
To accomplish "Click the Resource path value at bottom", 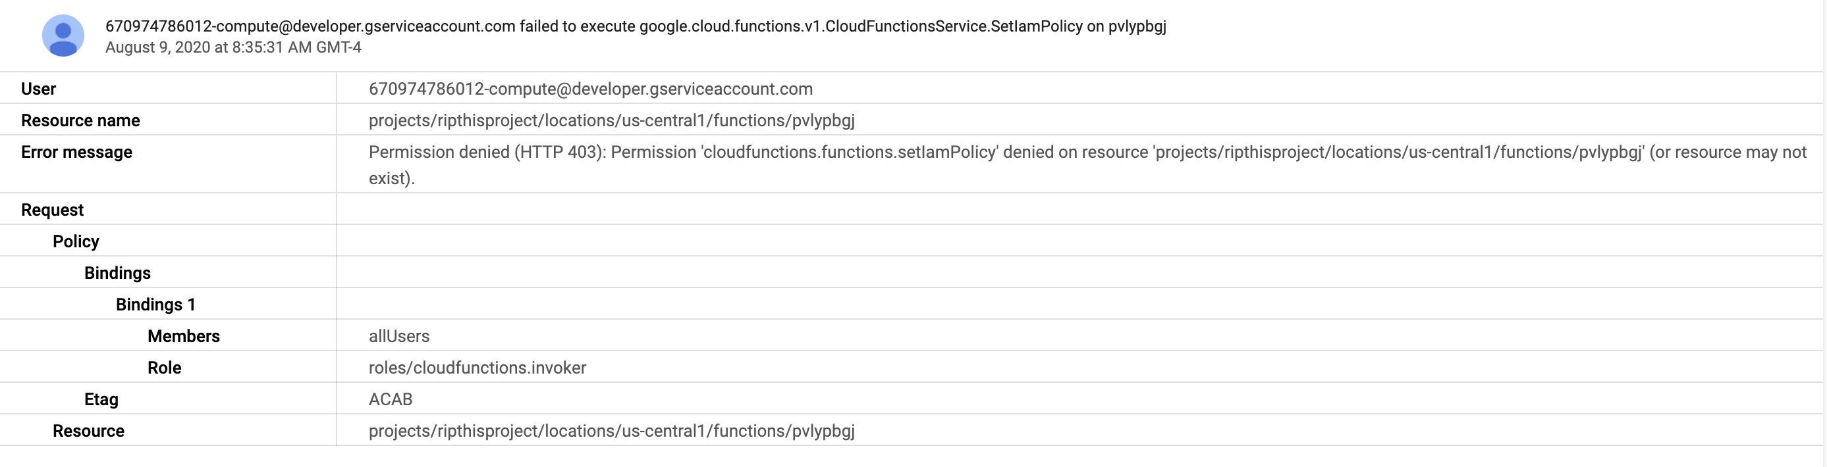I will 611,431.
